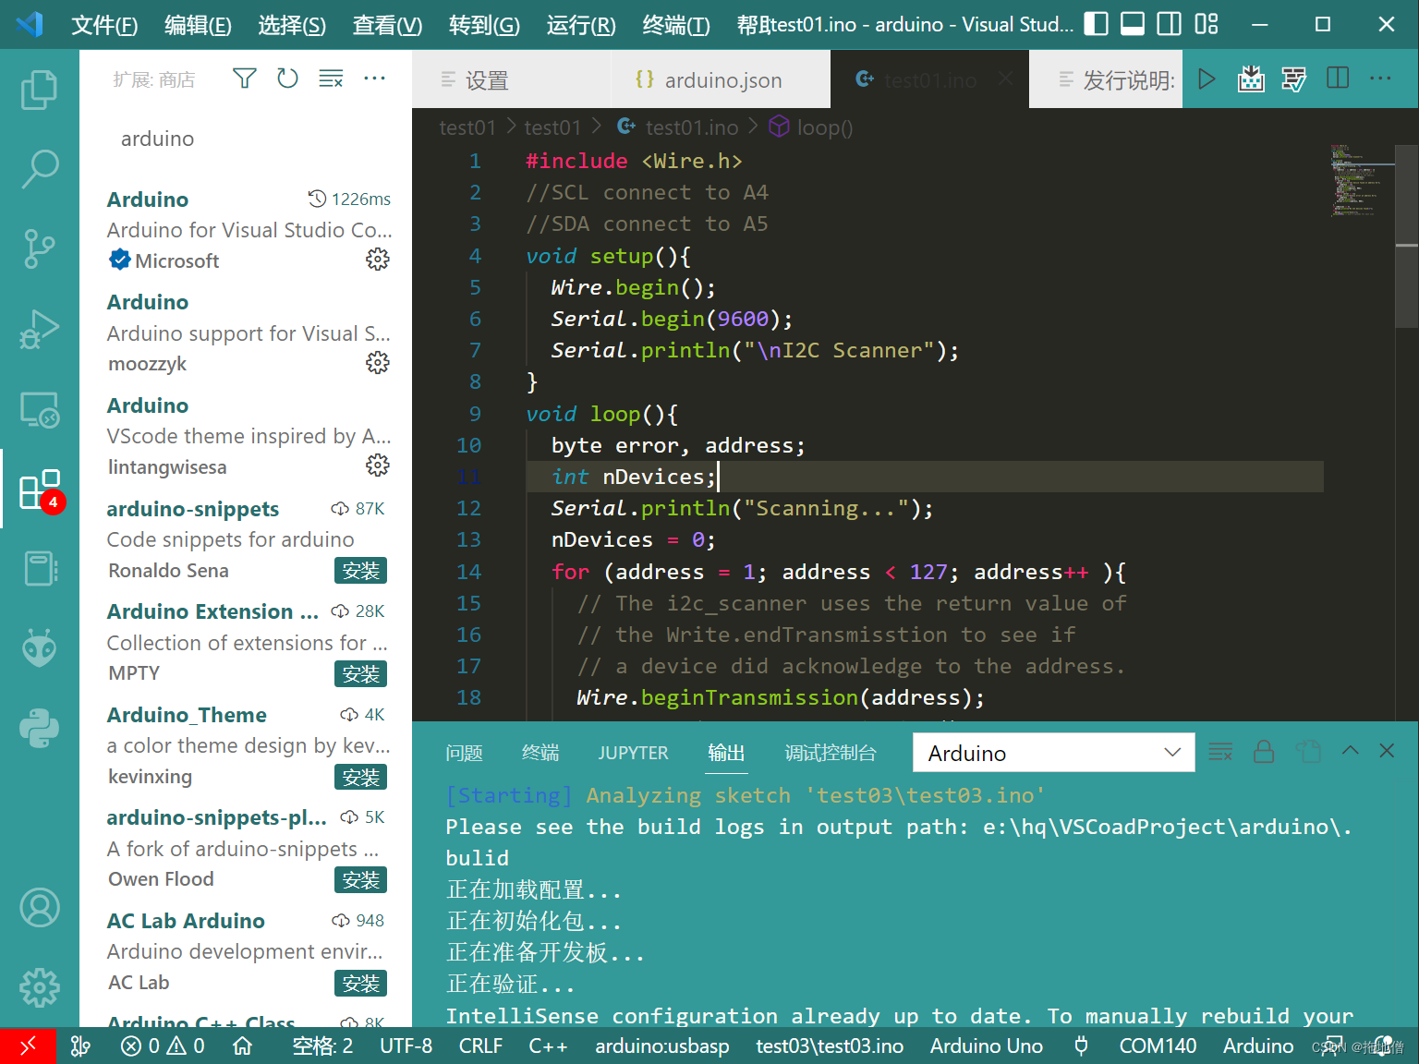Install the arduino-snippets extension

click(360, 571)
